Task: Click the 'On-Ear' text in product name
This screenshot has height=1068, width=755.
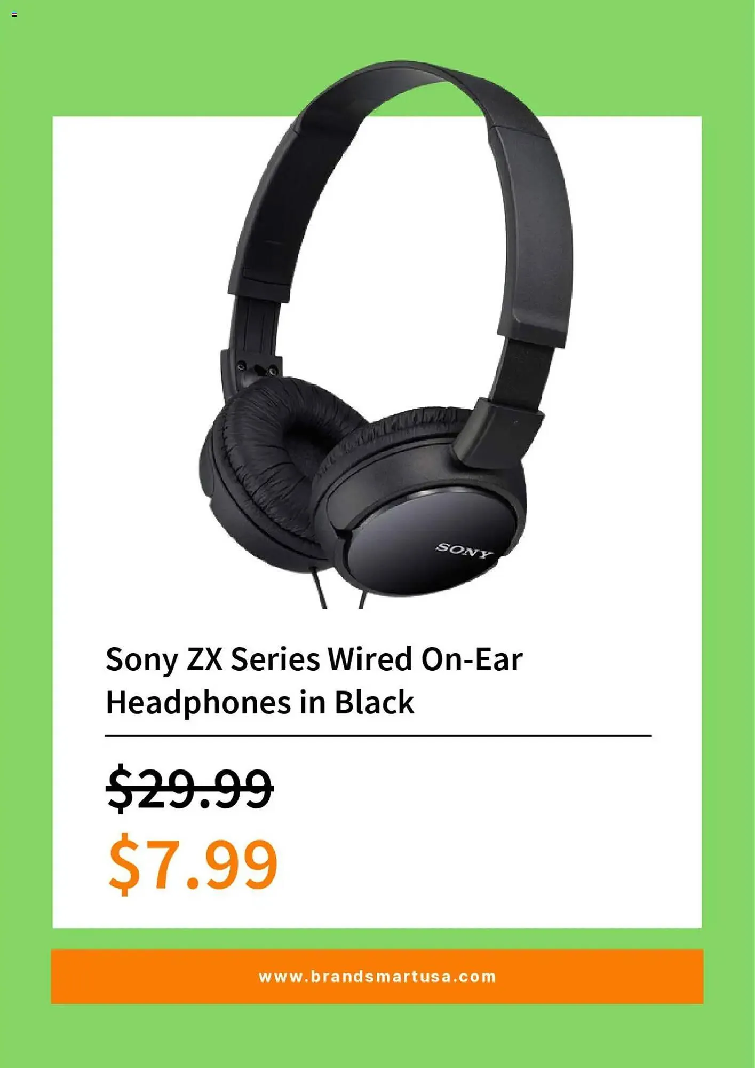Action: [472, 659]
